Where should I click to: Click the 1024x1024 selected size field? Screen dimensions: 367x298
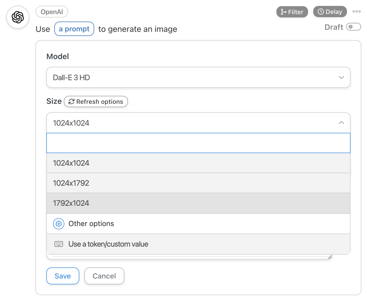pyautogui.click(x=198, y=123)
